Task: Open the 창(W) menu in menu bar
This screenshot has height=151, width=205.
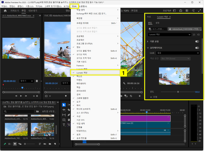Action: point(74,6)
